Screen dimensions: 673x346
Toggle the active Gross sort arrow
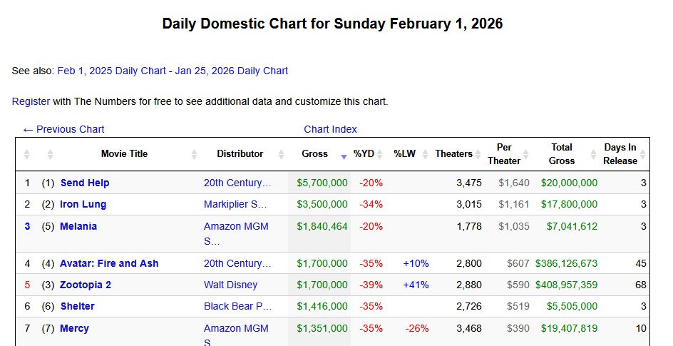pos(344,155)
